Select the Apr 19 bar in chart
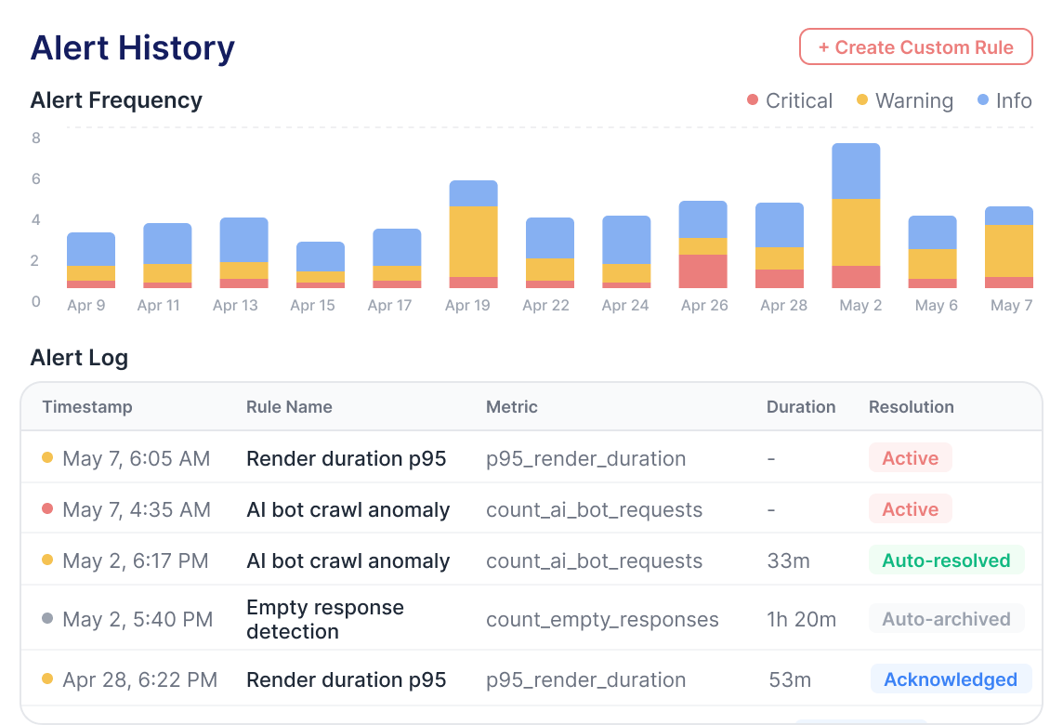 tap(474, 234)
